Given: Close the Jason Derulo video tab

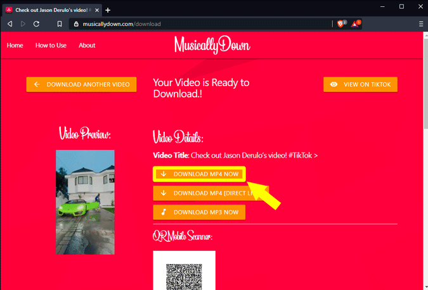Looking at the screenshot, I should point(97,10).
